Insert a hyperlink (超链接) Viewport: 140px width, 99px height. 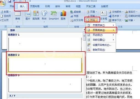pyautogui.click(x=75, y=12)
